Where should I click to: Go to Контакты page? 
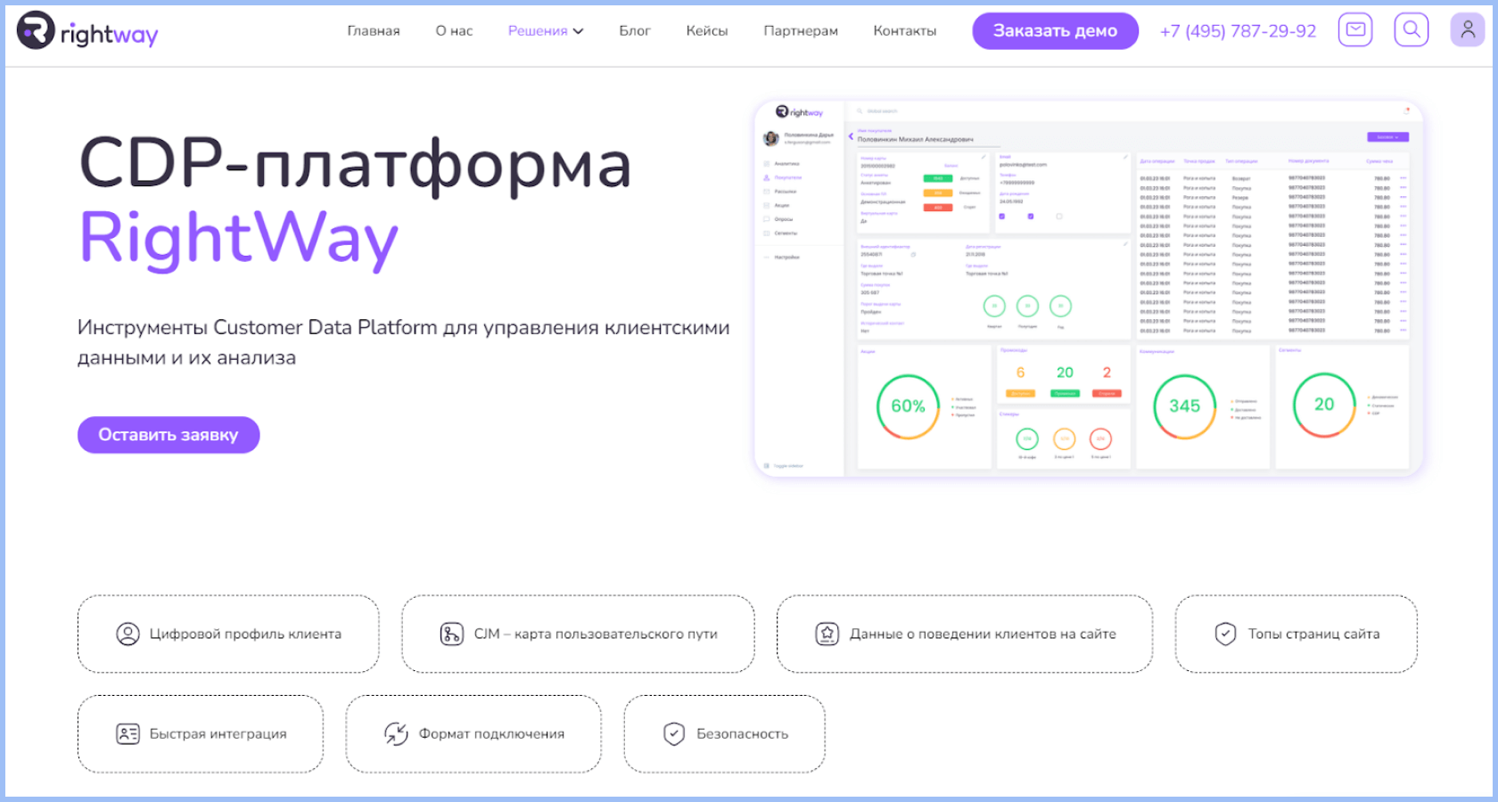(905, 31)
